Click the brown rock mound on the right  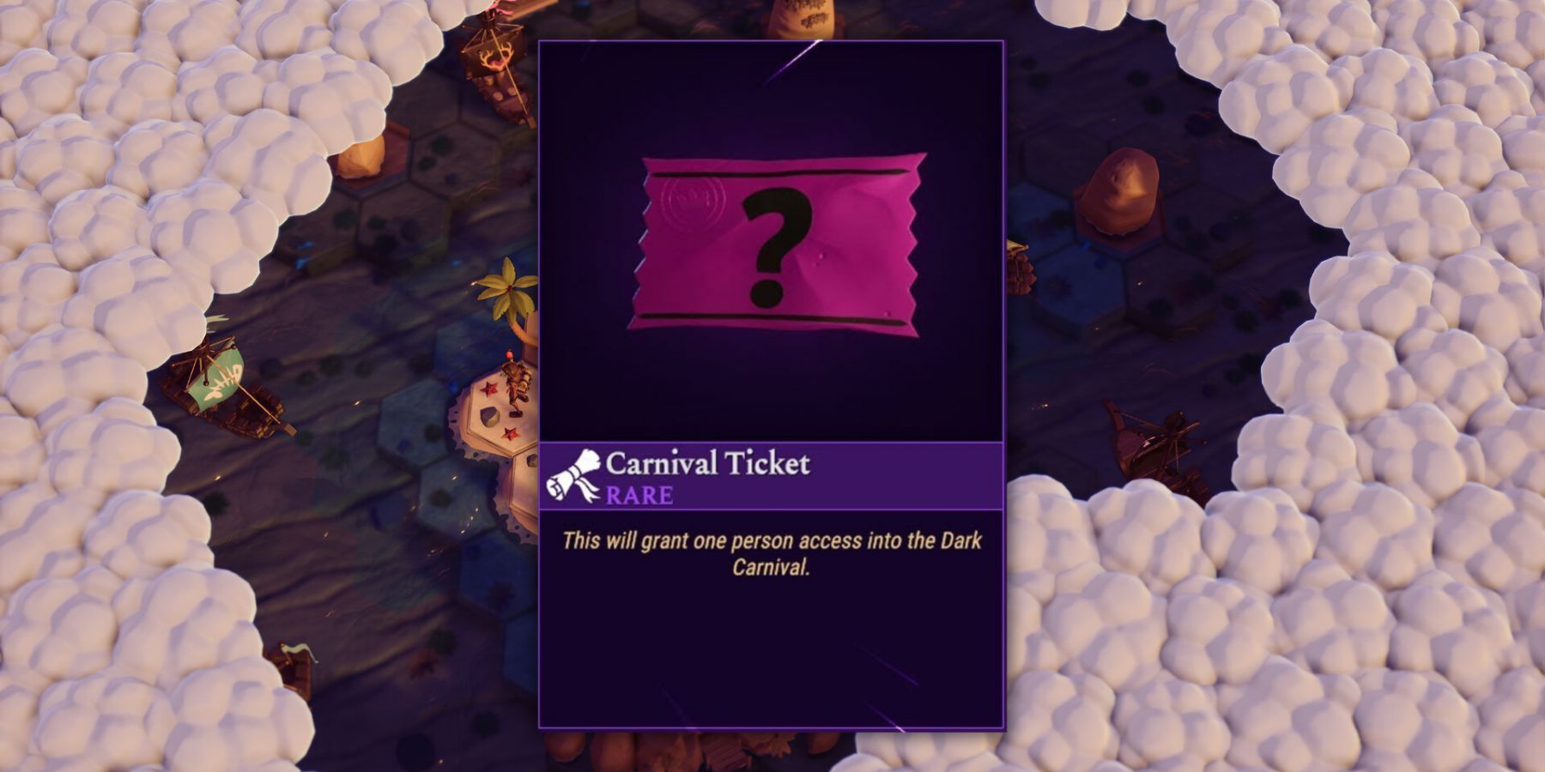(1118, 192)
